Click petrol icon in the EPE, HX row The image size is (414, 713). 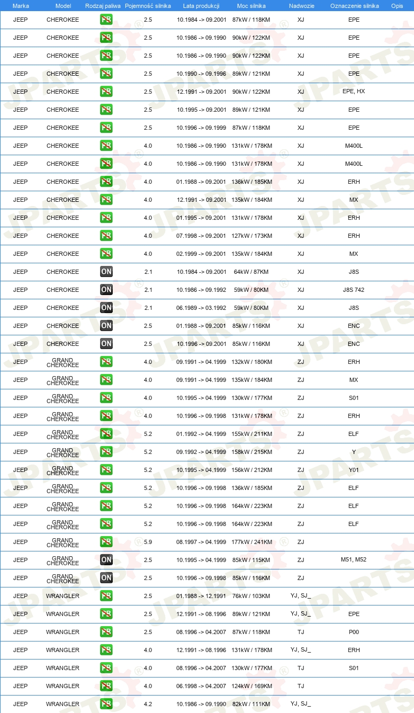click(x=106, y=92)
